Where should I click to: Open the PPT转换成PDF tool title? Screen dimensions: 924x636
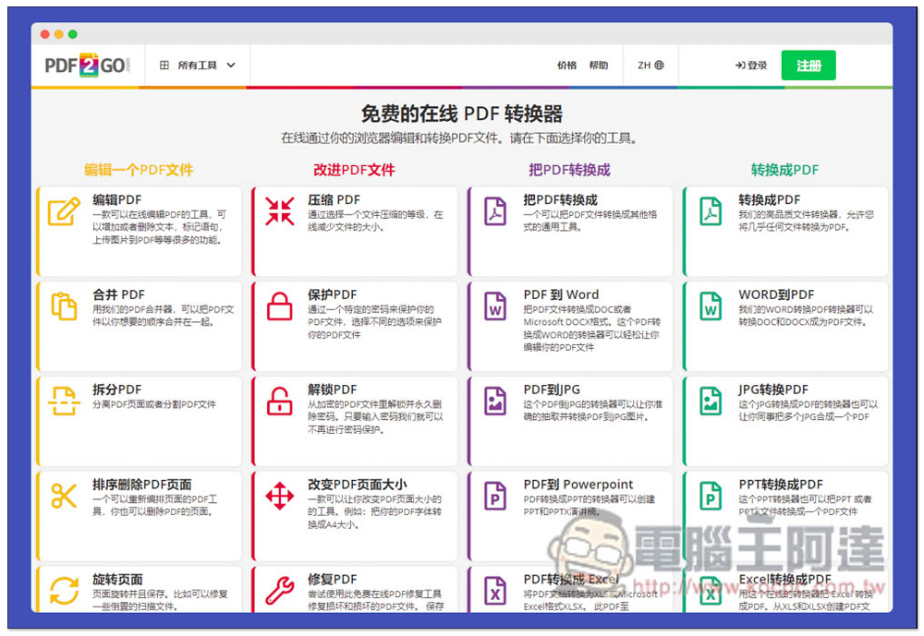pyautogui.click(x=781, y=485)
